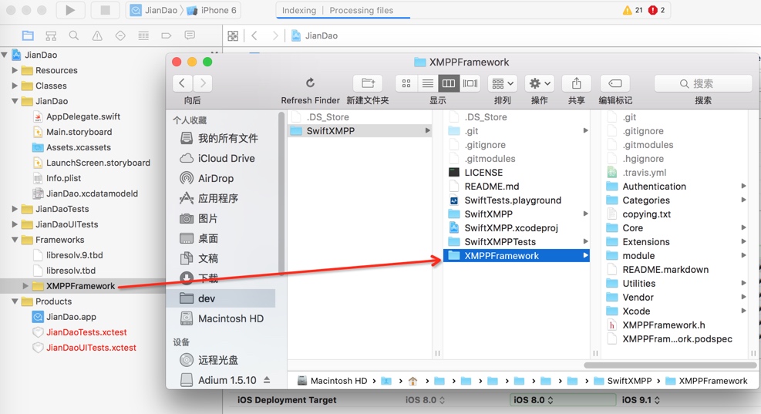Image resolution: width=761 pixels, height=414 pixels.
Task: Select Info.plist in the navigator
Action: [63, 178]
